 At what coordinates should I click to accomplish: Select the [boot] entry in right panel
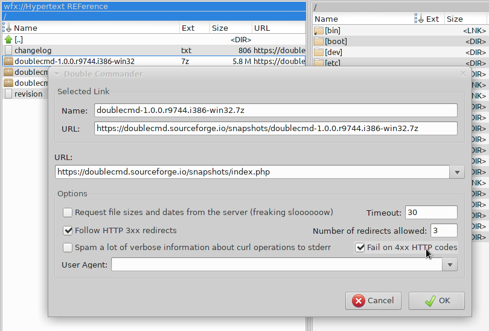(400, 42)
